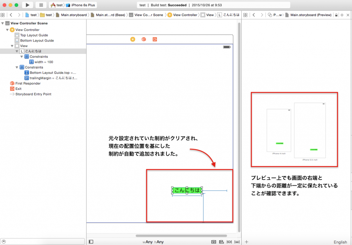Select Top Layout Guide in outline
The height and width of the screenshot is (245, 352).
[x=34, y=35]
